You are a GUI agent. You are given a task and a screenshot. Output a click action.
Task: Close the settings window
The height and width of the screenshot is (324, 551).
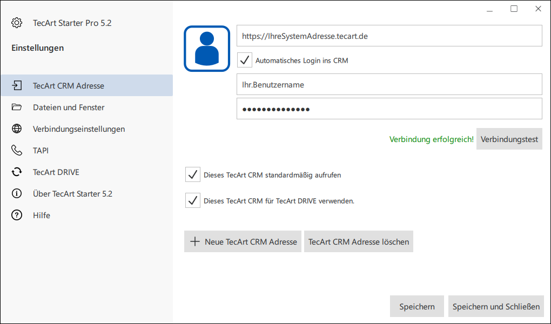[x=538, y=9]
